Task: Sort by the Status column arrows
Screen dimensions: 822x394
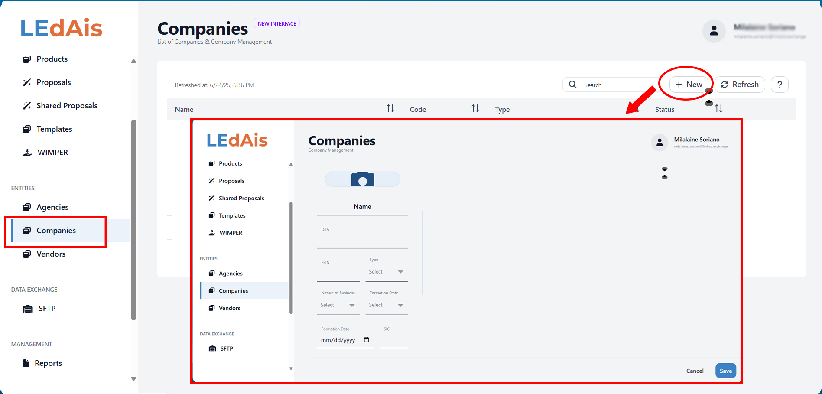Action: 719,108
